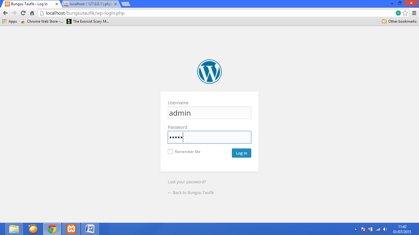This screenshot has height=235, width=419.
Task: Launch XAMPP from the taskbar
Action: (71, 229)
